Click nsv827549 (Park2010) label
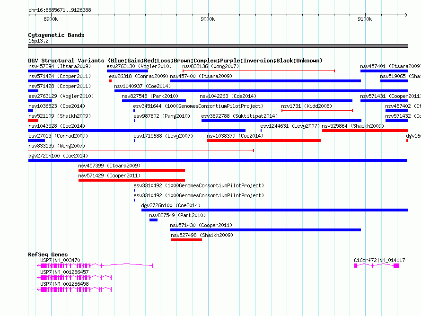The height and width of the screenshot is (316, 421). [177, 215]
